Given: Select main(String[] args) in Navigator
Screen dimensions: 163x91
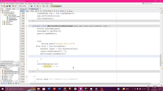Looking at the screenshot, I should tap(9, 75).
